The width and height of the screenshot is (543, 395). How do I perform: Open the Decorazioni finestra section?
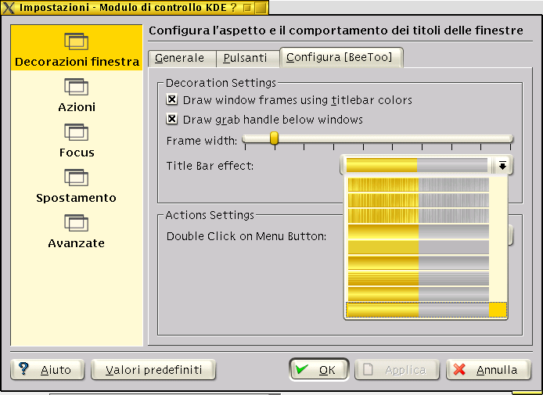pos(77,48)
